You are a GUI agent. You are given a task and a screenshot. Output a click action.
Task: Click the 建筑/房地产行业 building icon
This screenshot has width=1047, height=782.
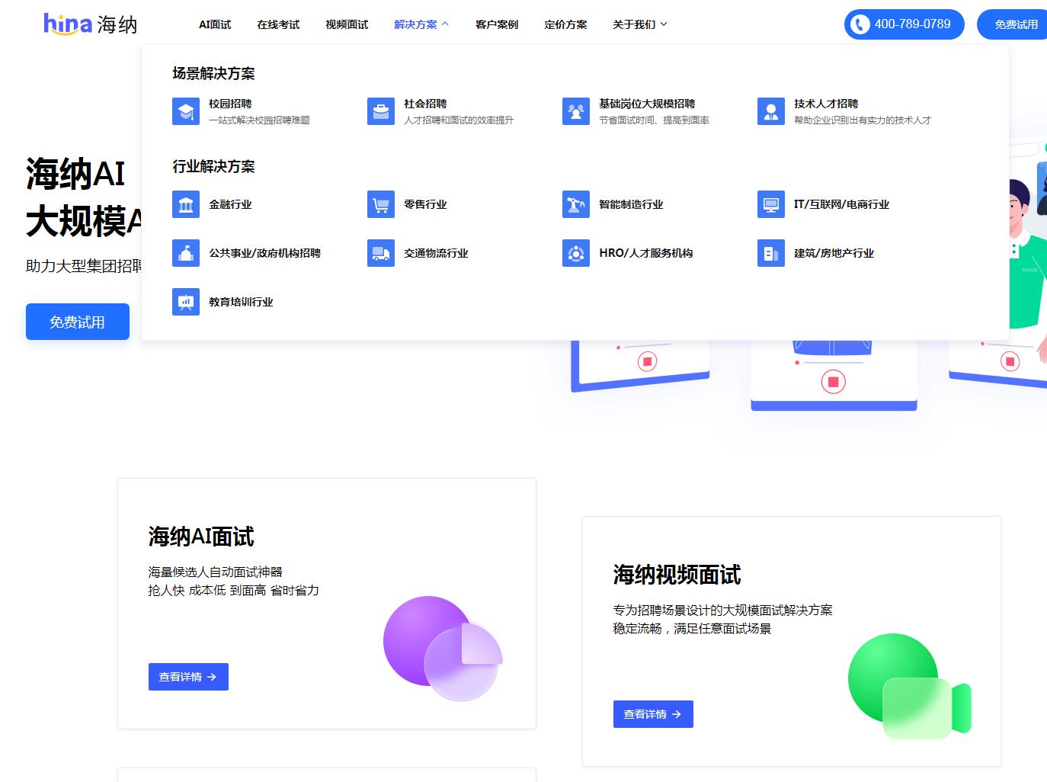(771, 253)
